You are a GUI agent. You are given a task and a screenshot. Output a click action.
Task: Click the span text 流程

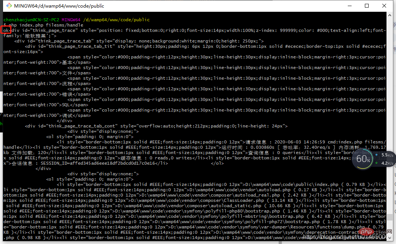[x=67, y=83]
